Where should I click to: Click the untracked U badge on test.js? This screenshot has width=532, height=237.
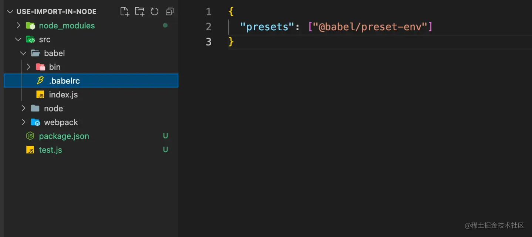[x=165, y=150]
